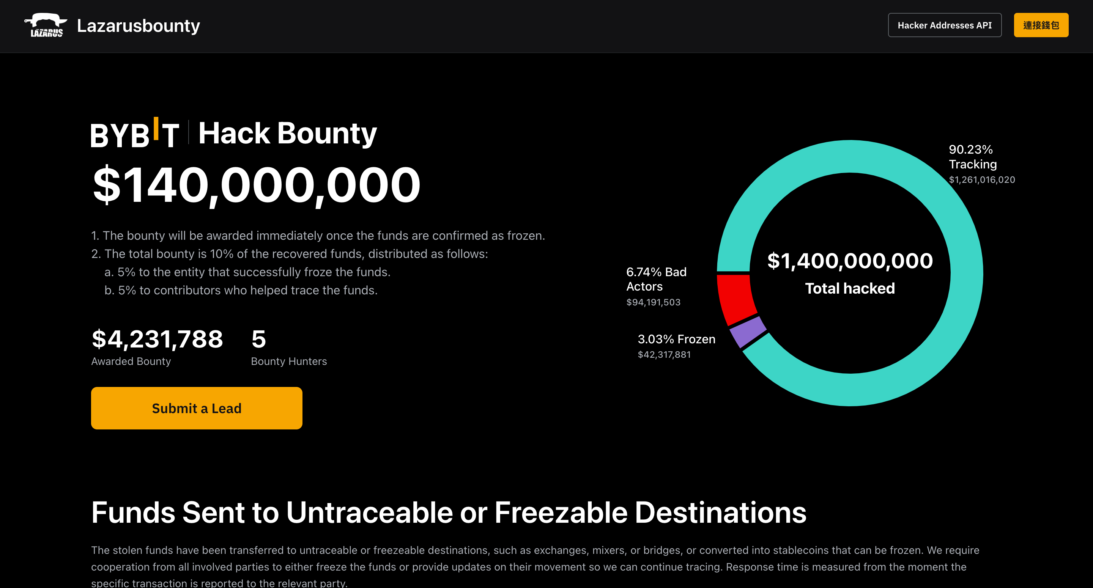Click the Hack Bounty heading text
Screen dimensions: 1093x588
pos(287,133)
